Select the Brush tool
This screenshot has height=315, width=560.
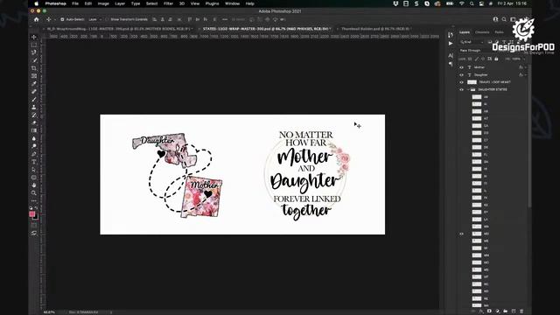[x=34, y=99]
